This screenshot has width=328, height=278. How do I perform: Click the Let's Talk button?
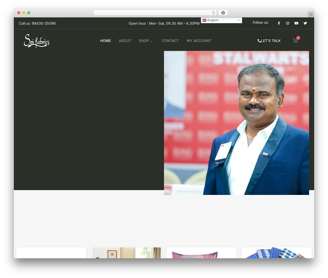(x=269, y=41)
